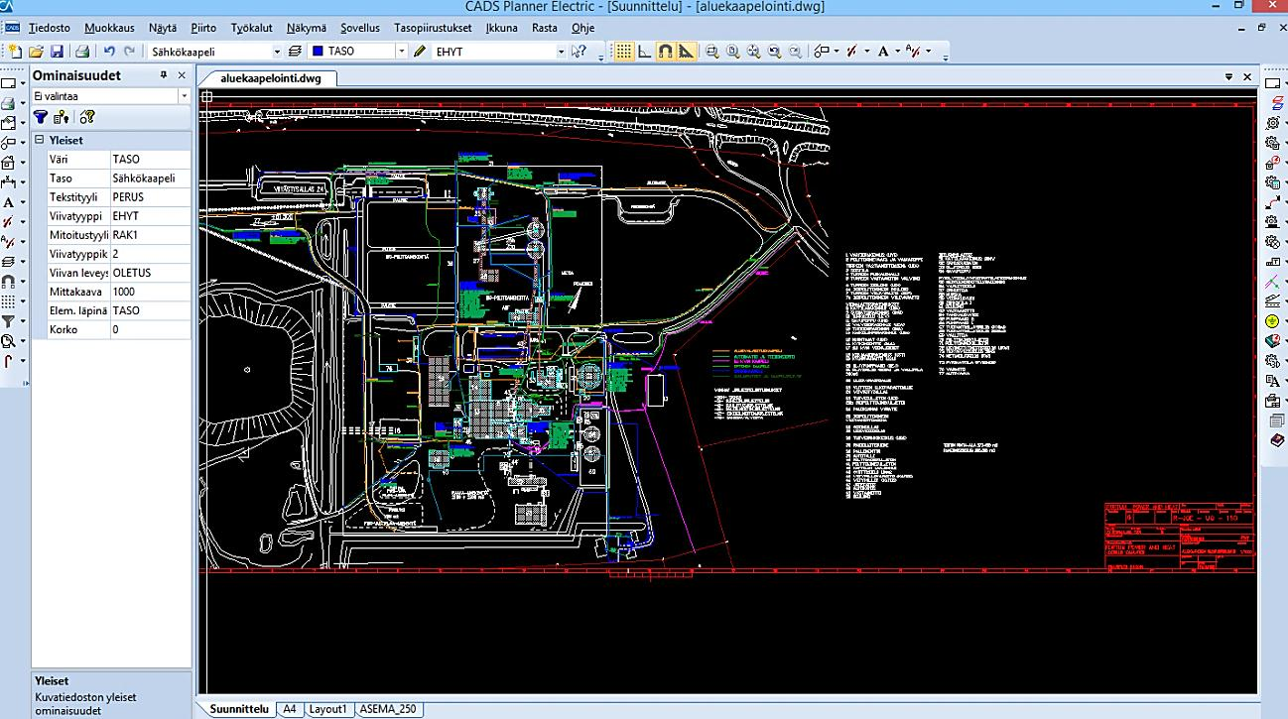Toggle ortho mode angle button
The height and width of the screenshot is (719, 1288).
[645, 51]
